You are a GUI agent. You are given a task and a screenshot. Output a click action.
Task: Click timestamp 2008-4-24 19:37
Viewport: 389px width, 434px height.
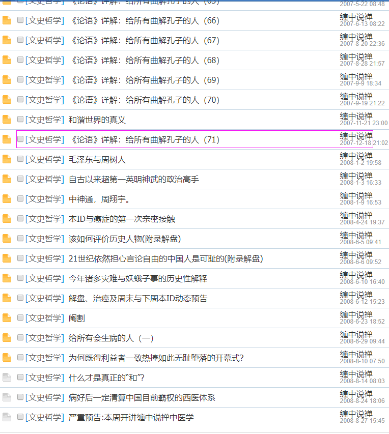click(x=362, y=222)
